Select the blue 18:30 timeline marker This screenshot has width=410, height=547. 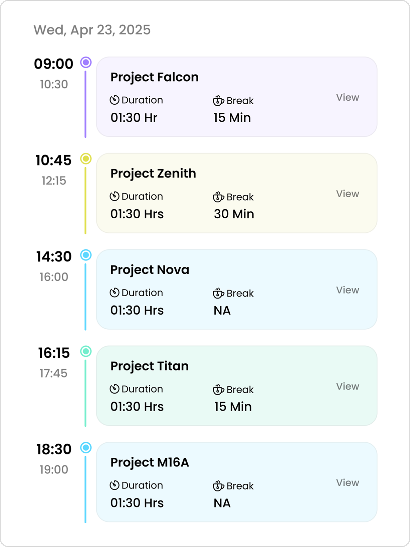click(86, 447)
